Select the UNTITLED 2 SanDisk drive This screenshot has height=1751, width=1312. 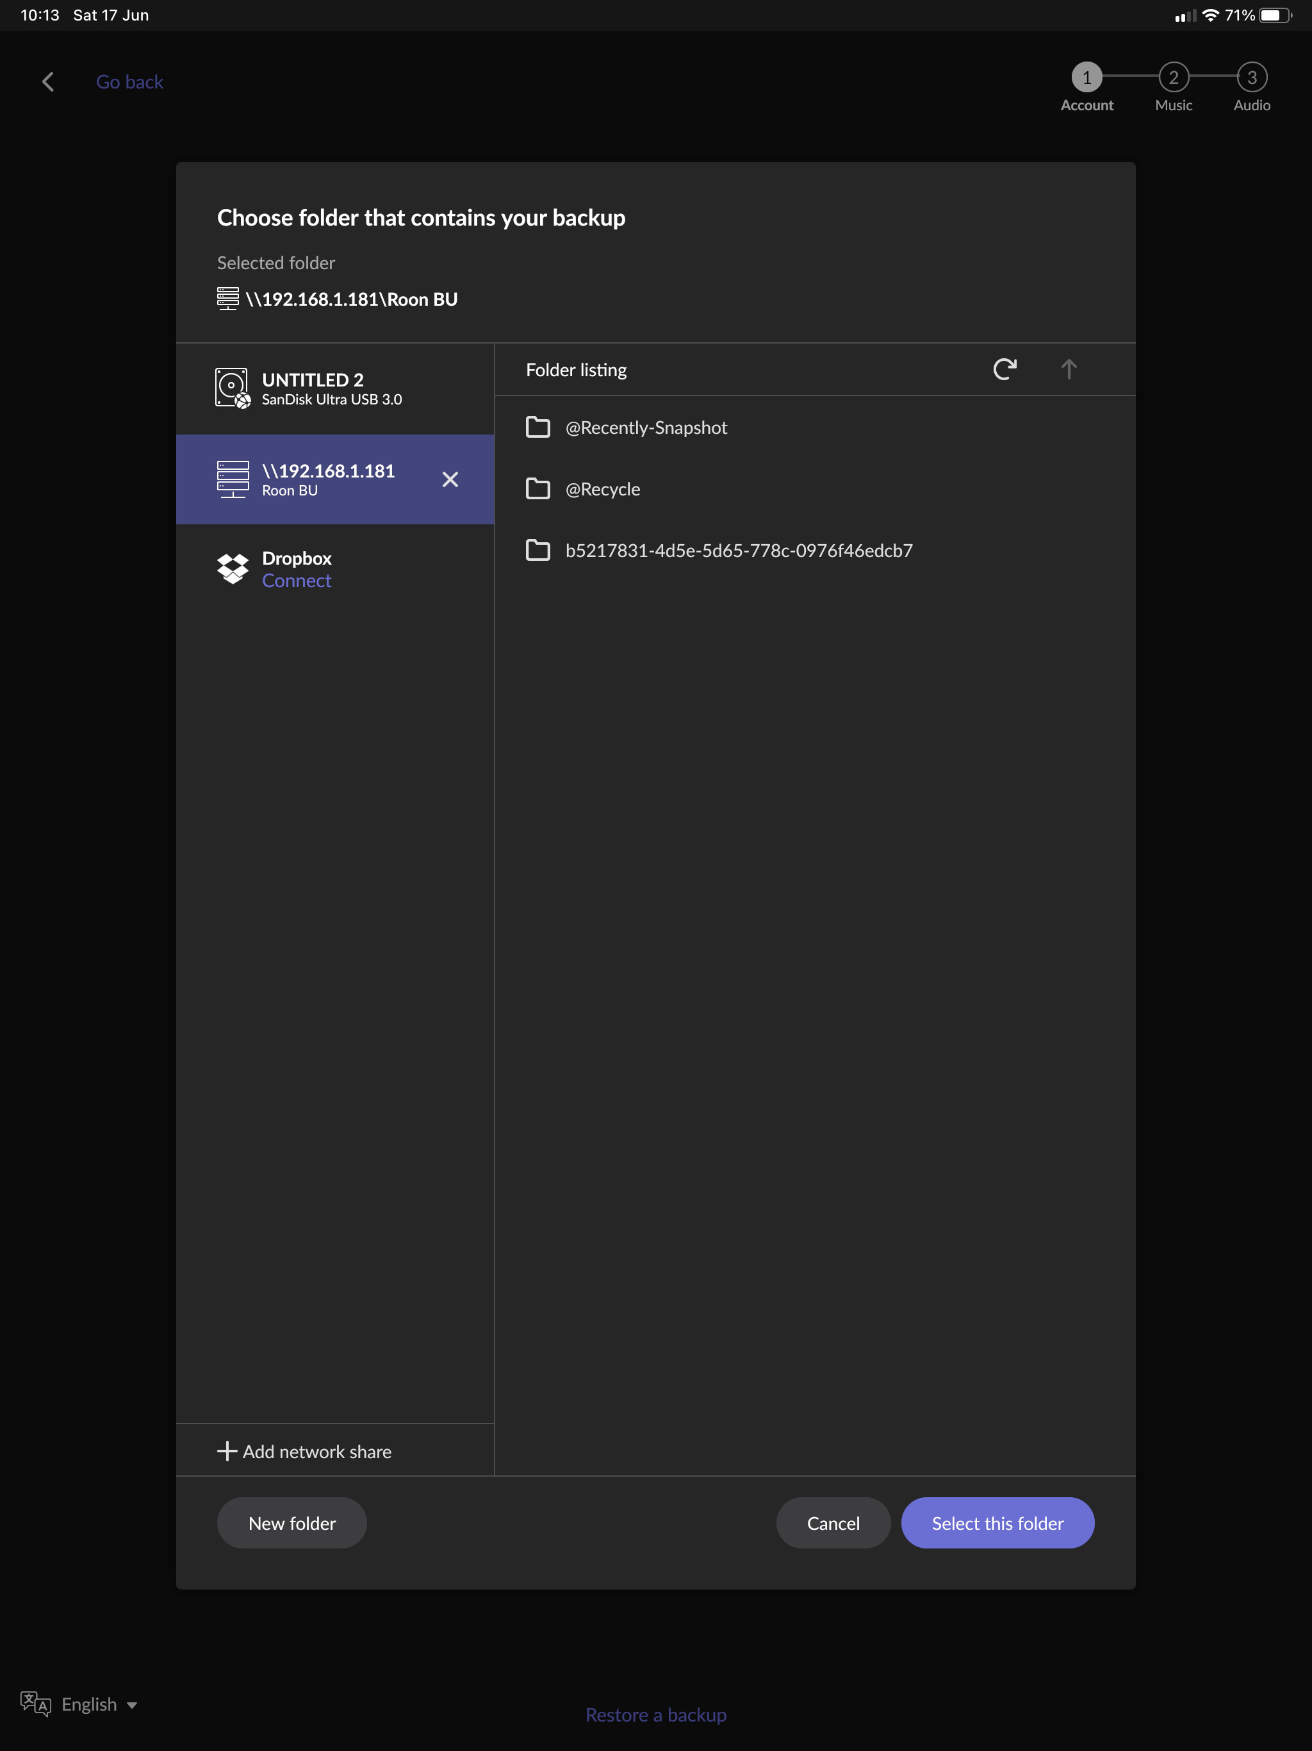[x=332, y=388]
